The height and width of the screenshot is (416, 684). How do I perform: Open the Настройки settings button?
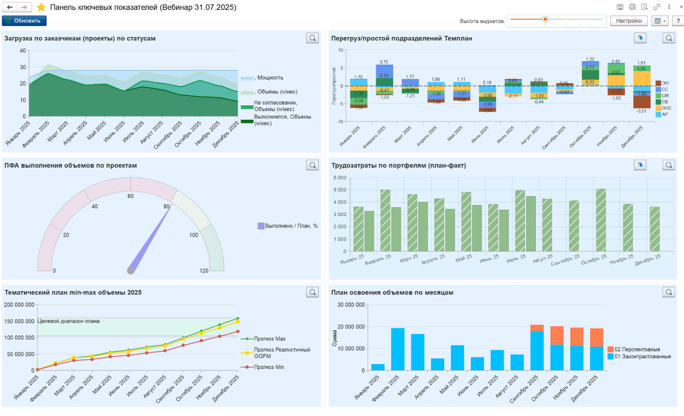point(629,21)
